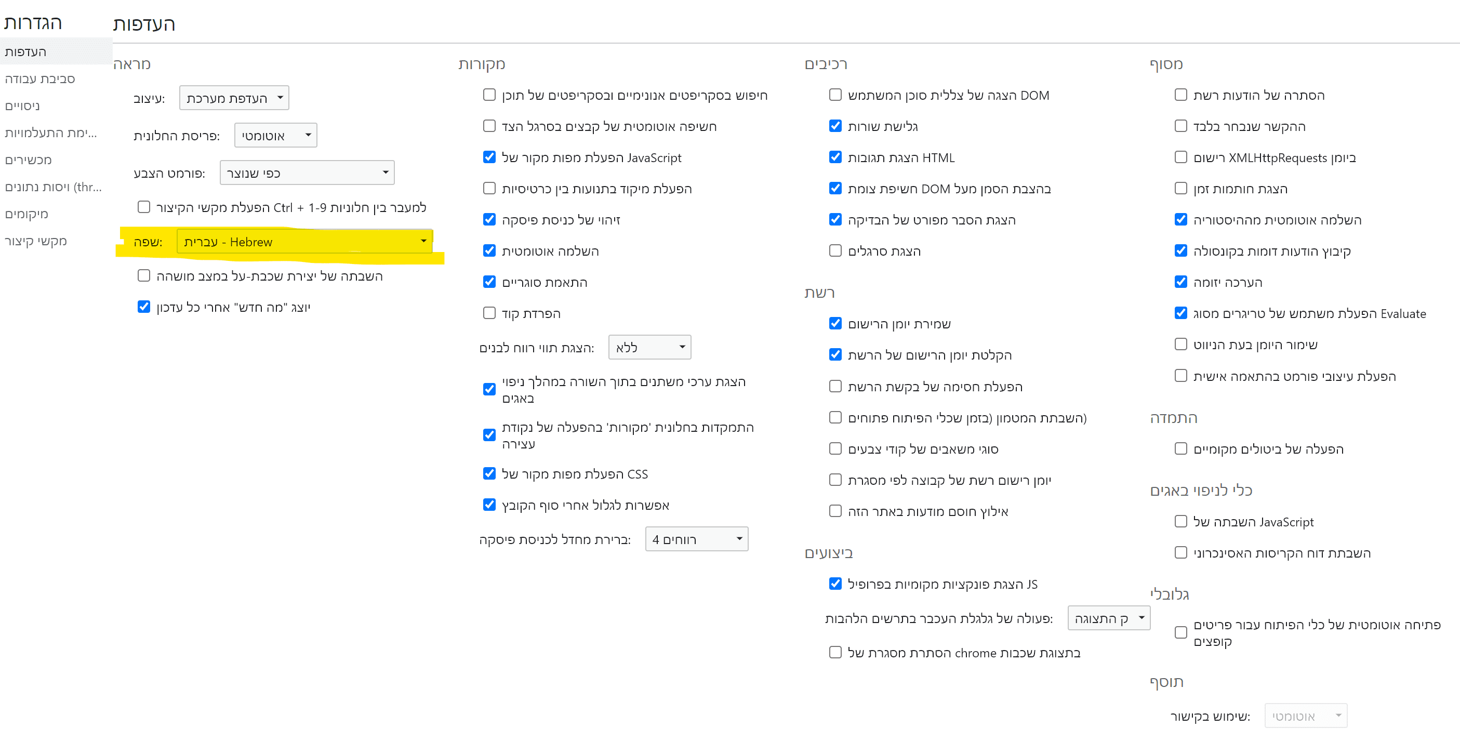Uncheck הפעלת מפות מקור של JavaScript
The image size is (1460, 741).
(x=489, y=157)
